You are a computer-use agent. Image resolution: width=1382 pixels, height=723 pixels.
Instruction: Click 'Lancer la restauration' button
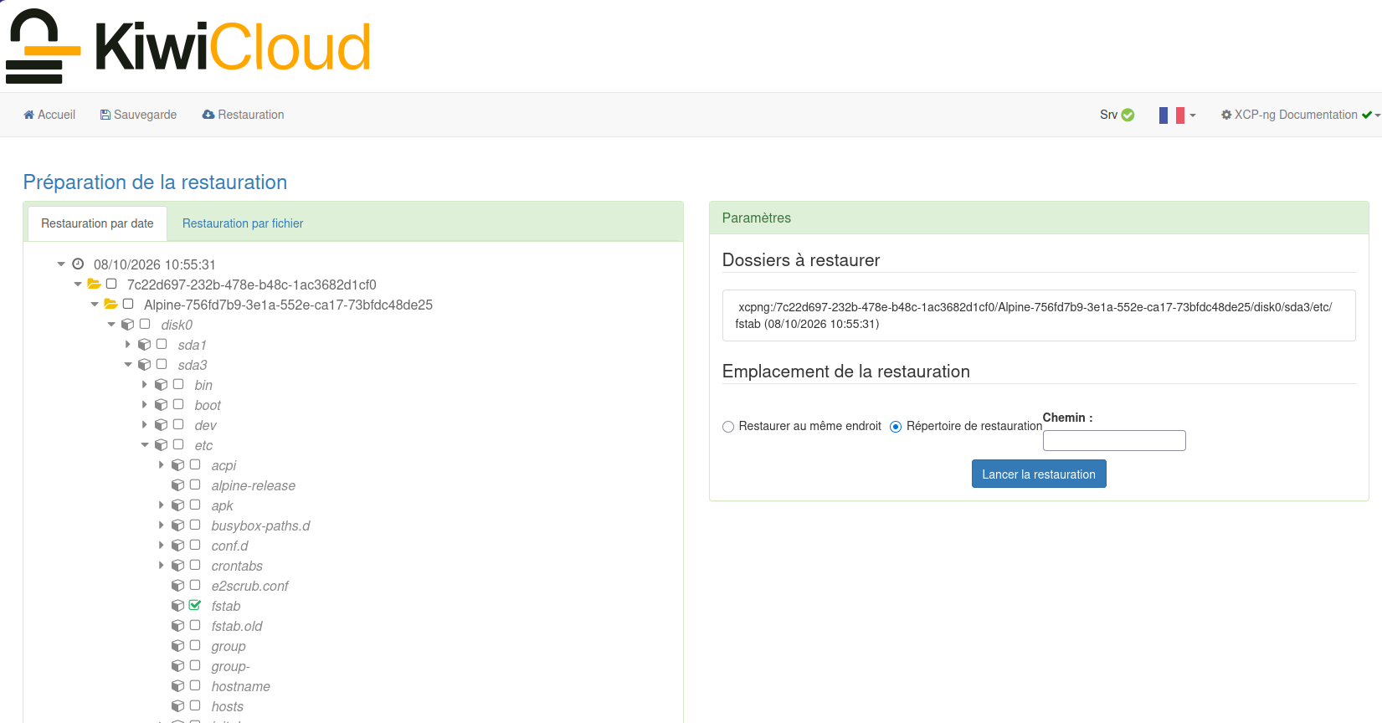[x=1039, y=474]
